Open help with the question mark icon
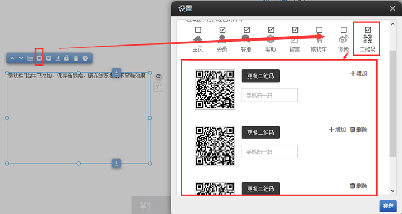This screenshot has height=214, width=402. (x=85, y=58)
